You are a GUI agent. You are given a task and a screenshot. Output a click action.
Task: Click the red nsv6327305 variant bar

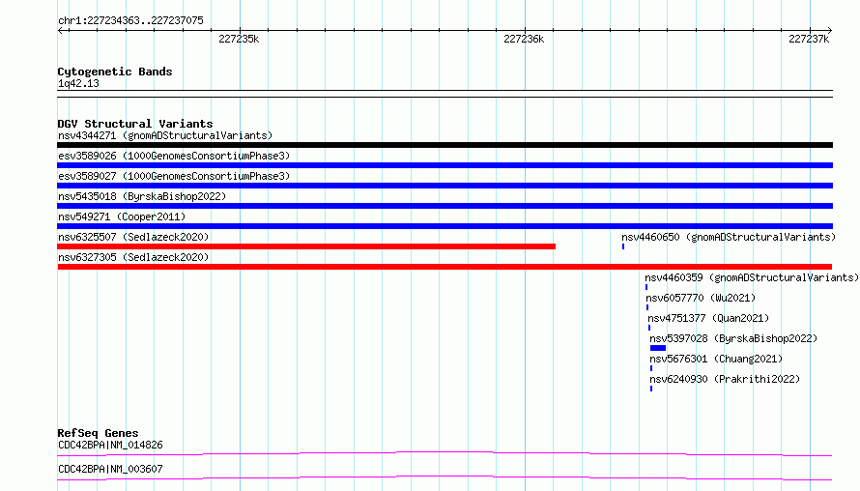[444, 267]
